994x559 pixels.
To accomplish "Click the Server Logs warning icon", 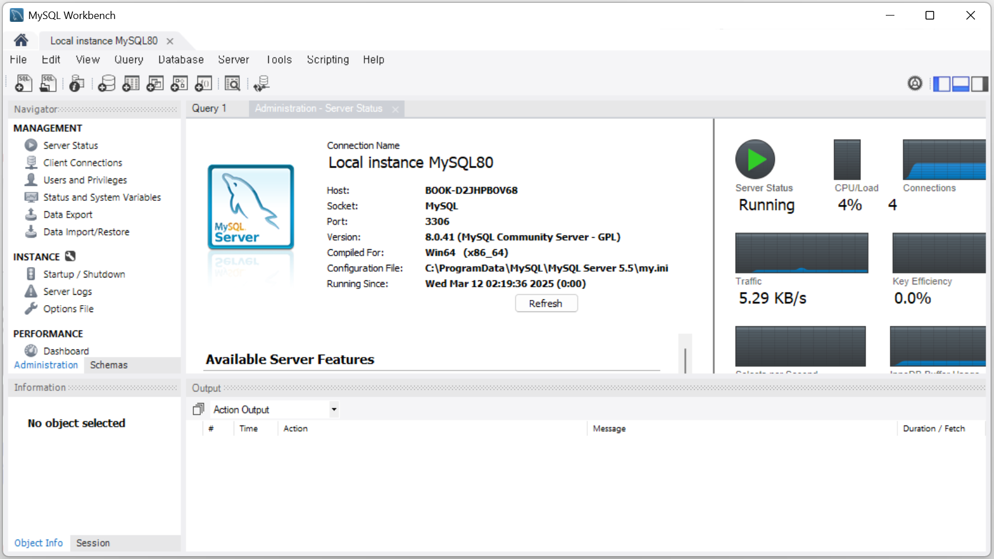I will 31,291.
